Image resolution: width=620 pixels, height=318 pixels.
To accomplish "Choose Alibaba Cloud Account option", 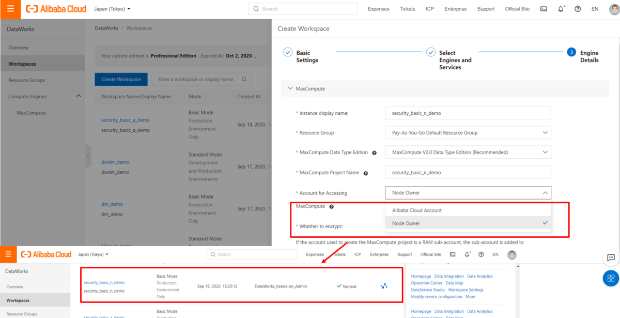I will [x=468, y=210].
